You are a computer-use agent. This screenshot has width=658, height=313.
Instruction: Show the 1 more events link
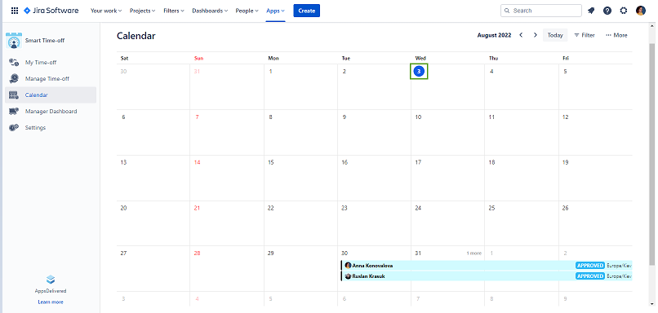coord(473,253)
